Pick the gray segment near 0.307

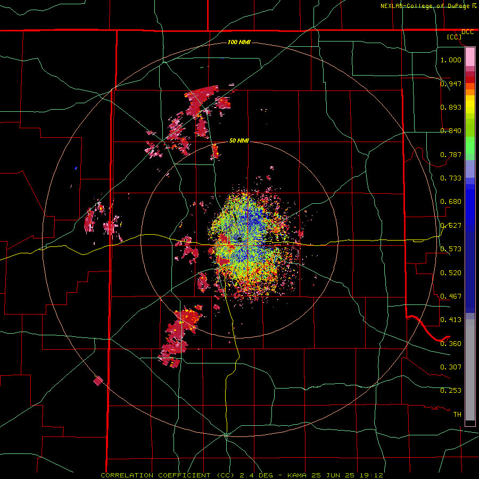coord(470,370)
